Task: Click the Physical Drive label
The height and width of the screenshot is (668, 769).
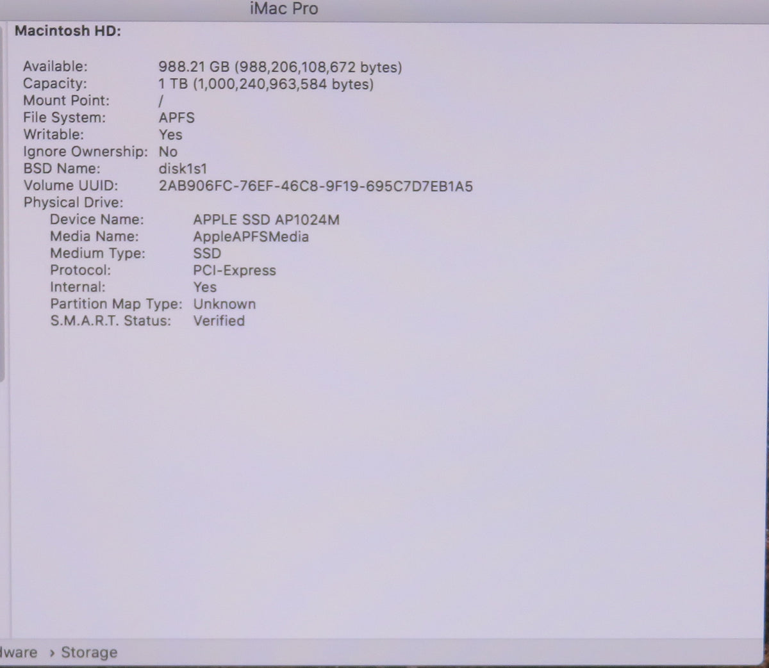Action: click(x=73, y=202)
